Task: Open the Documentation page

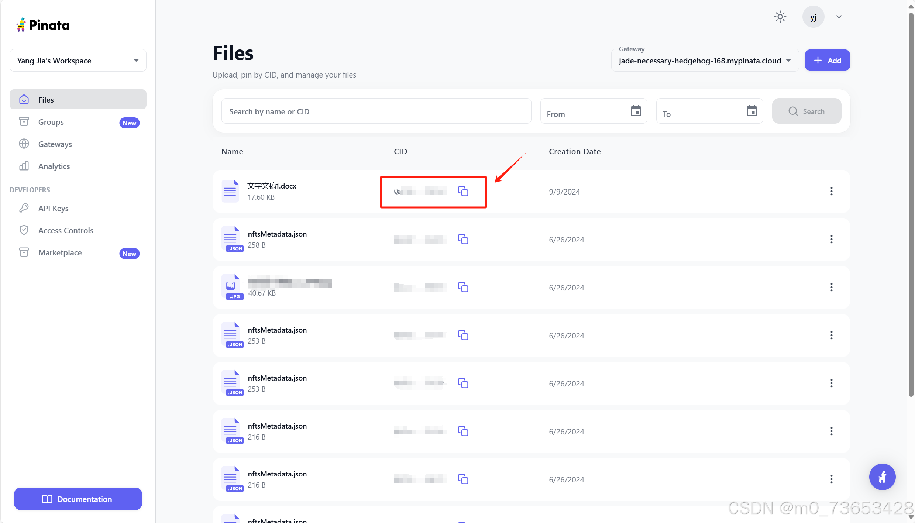Action: [x=78, y=499]
